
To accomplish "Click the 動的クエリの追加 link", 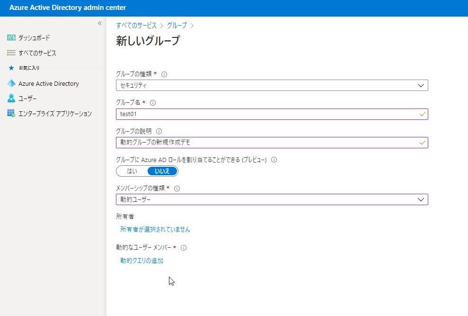I will [x=141, y=261].
